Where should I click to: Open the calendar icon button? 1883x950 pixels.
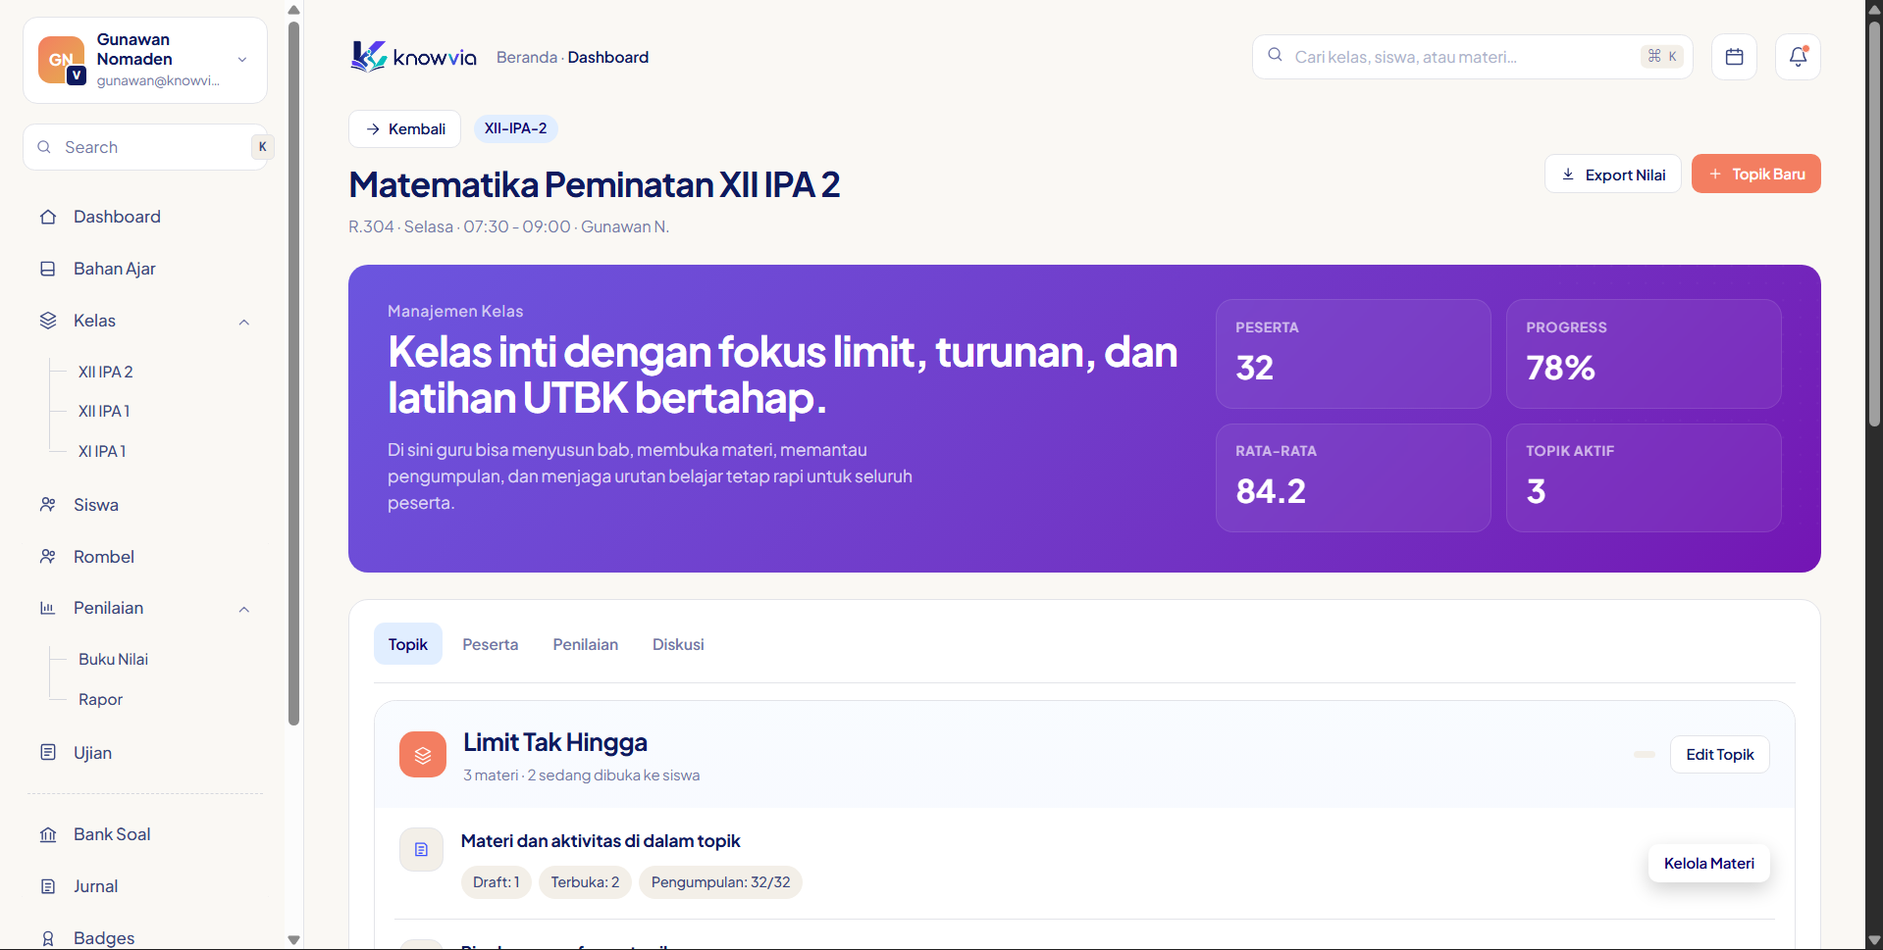click(x=1734, y=57)
